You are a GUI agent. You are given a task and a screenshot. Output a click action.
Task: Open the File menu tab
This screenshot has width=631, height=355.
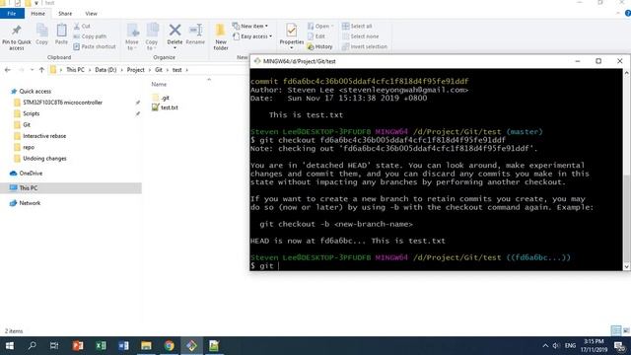tap(12, 14)
